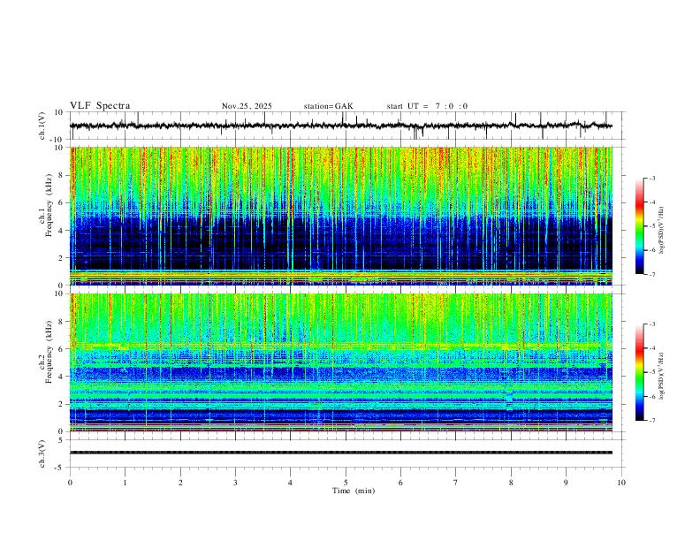Click inside the ch.2 spectrogram panel

pos(340,362)
